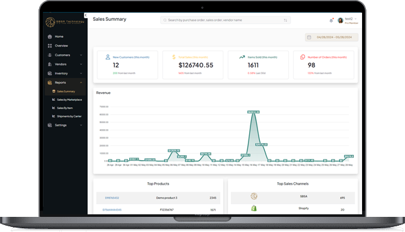Viewport: 405px width, 232px height.
Task: Open the Overview sidebar item
Action: [x=61, y=45]
